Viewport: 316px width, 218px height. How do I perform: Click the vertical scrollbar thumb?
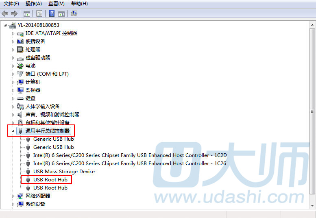coord(312,111)
